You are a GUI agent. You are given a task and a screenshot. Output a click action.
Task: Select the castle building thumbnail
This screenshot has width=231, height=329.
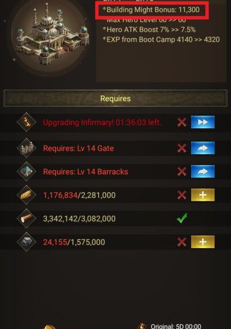click(51, 37)
